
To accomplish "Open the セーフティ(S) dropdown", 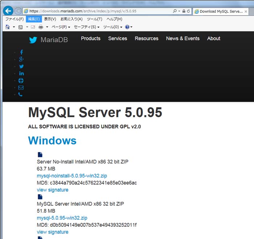I will pyautogui.click(x=86, y=27).
